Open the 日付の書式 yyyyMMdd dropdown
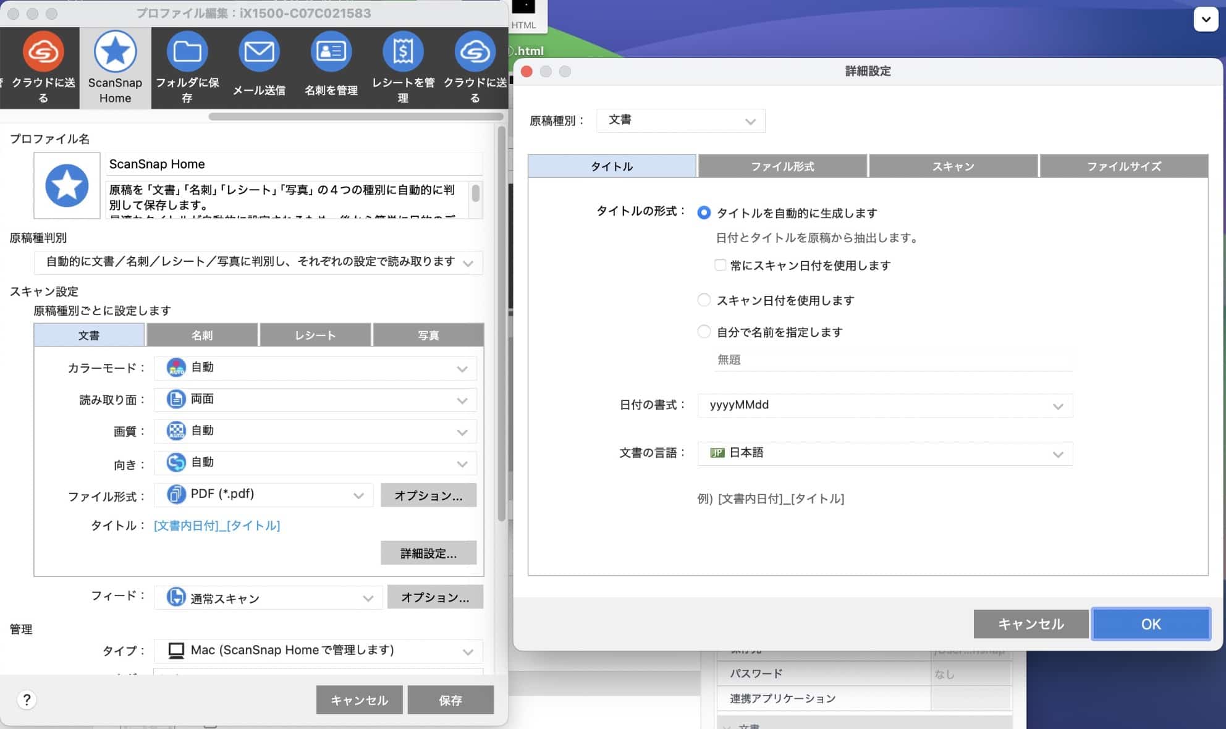Screen dimensions: 1226x729 [885, 406]
